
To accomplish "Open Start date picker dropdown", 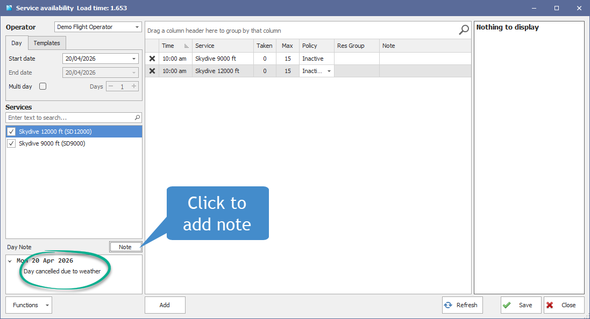I will point(134,59).
